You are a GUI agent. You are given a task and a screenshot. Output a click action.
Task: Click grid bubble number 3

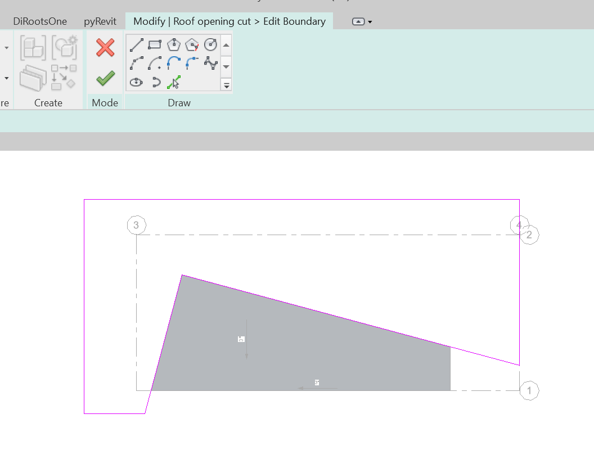click(136, 225)
